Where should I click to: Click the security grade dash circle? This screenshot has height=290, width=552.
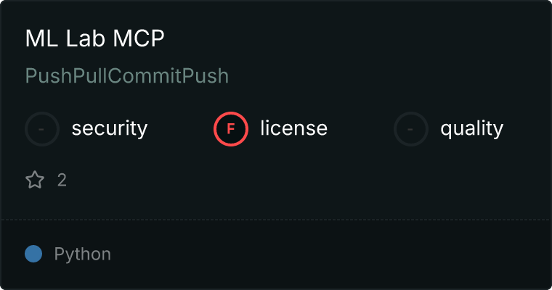coord(42,129)
